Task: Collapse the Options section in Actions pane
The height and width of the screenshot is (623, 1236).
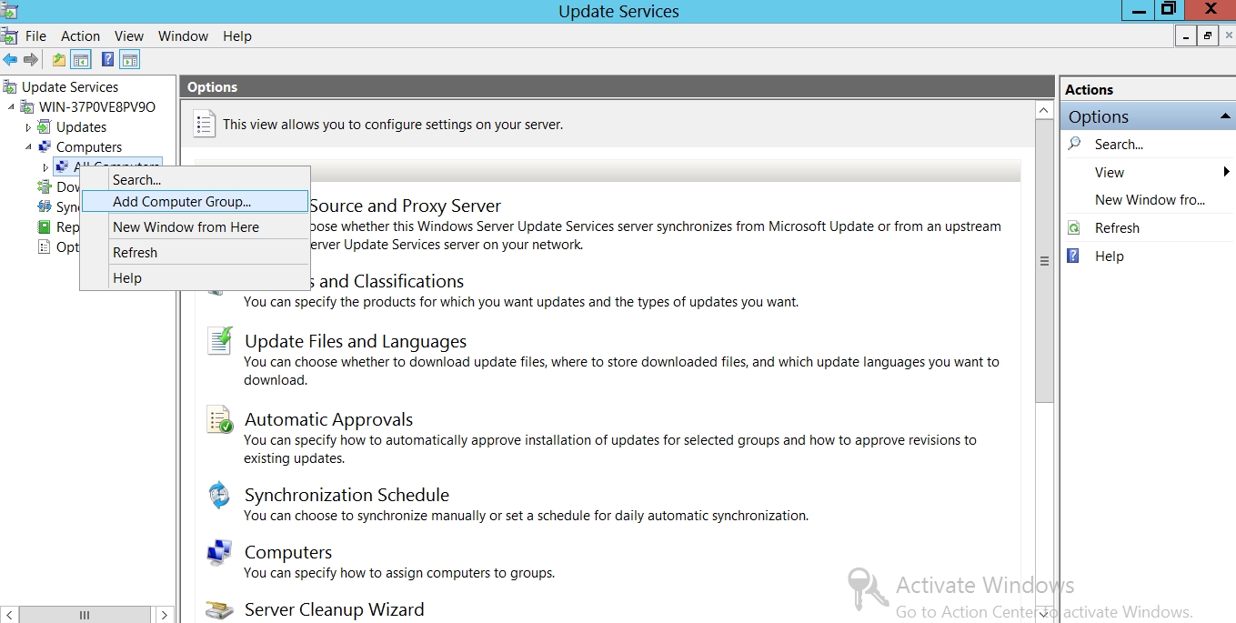Action: coord(1225,116)
